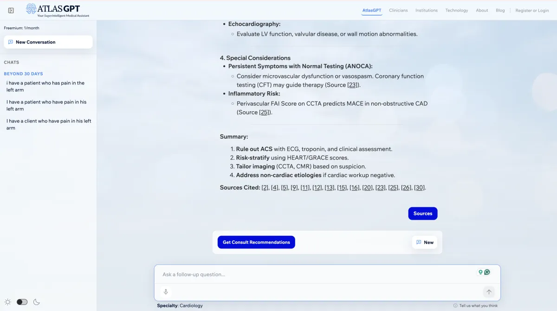
Task: Open the Technology menu item
Action: [x=457, y=10]
